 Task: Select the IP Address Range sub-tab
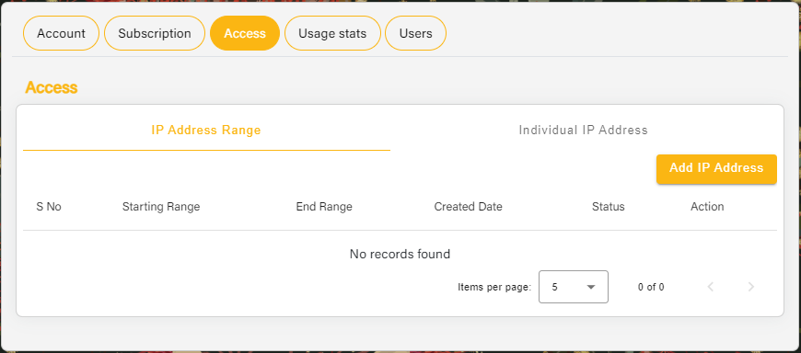tap(206, 131)
